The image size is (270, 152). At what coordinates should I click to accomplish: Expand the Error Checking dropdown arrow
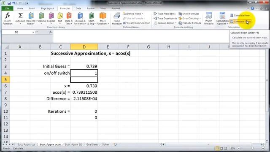(x=200, y=19)
